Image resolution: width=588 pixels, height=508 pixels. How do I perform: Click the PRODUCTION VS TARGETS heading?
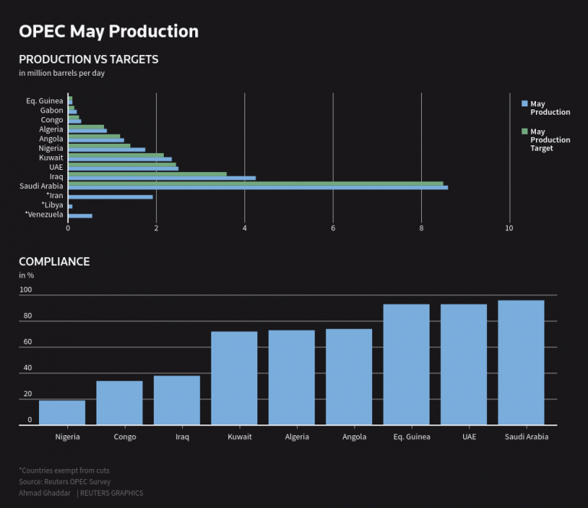[x=89, y=59]
